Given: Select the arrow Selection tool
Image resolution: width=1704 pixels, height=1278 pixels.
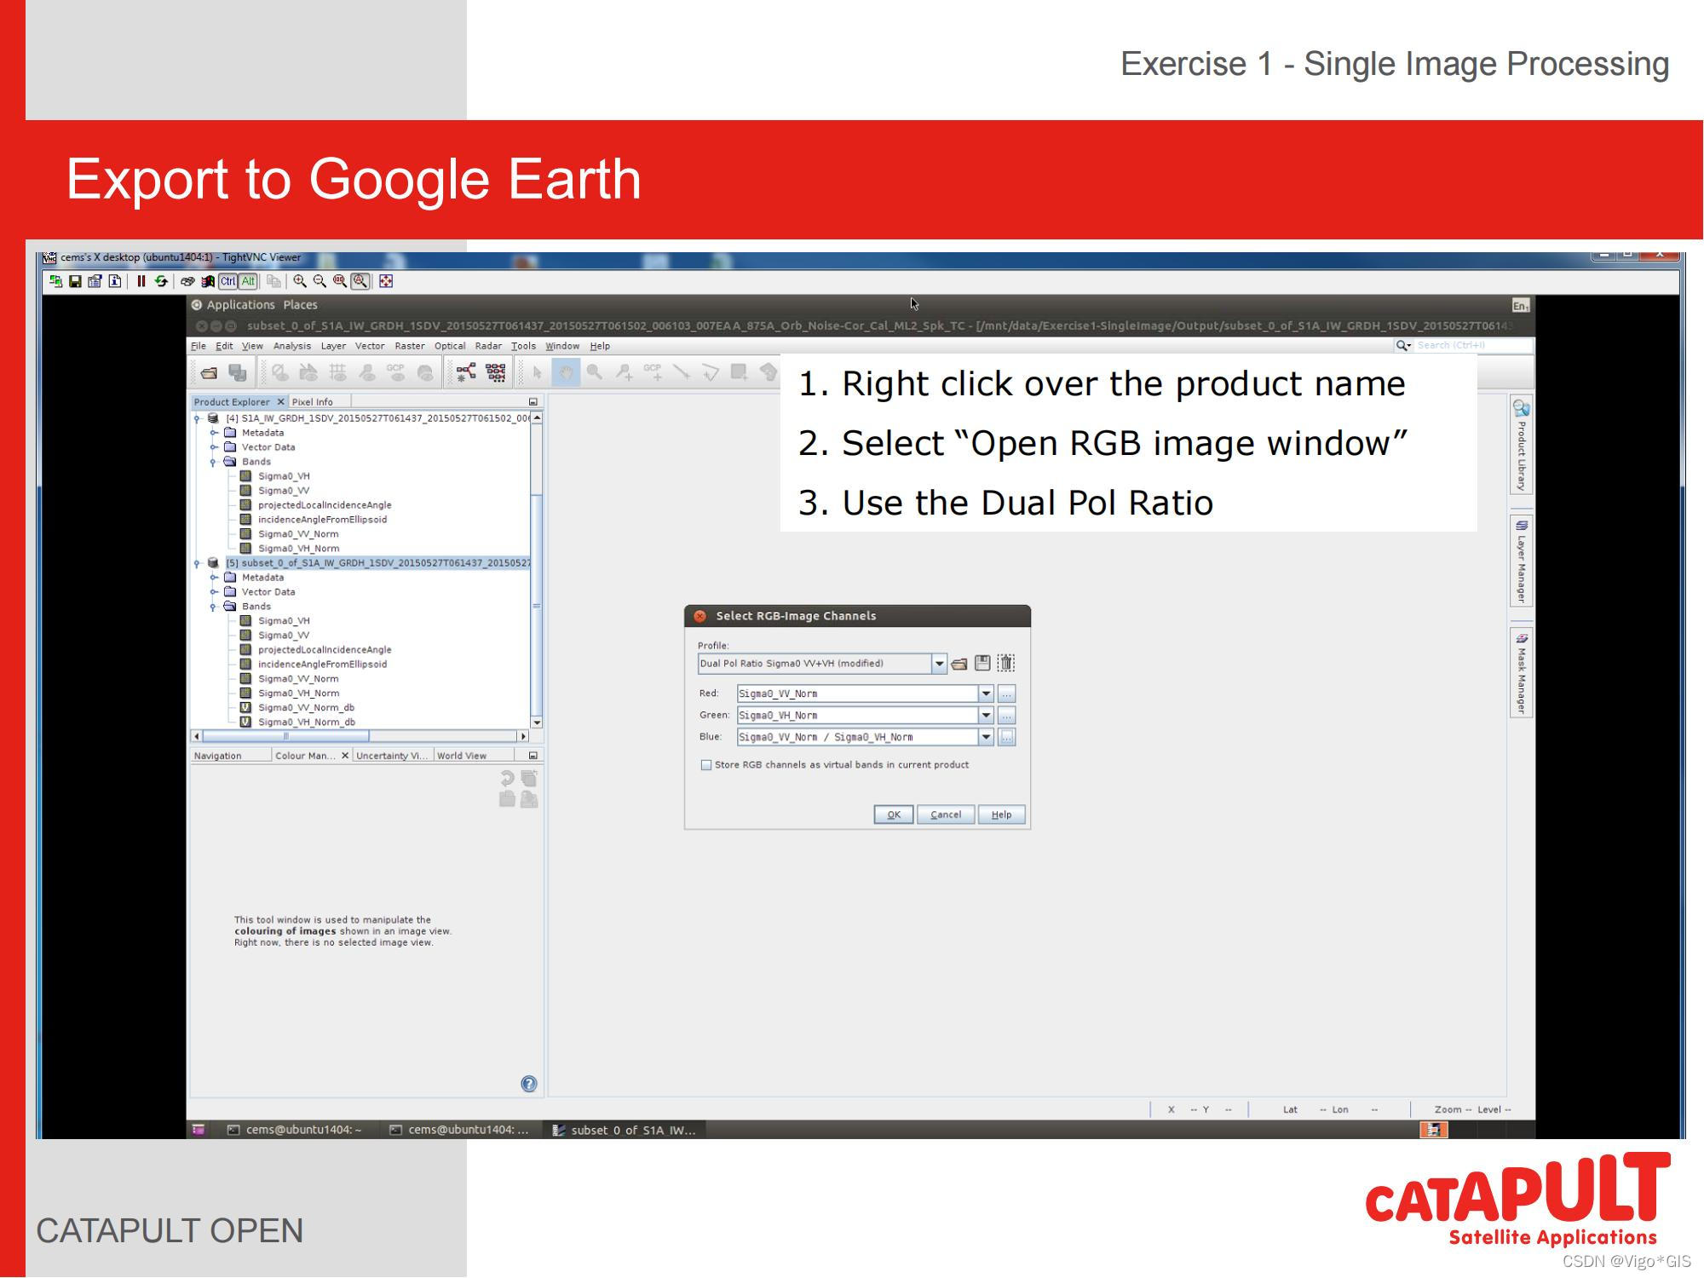Looking at the screenshot, I should 537,372.
